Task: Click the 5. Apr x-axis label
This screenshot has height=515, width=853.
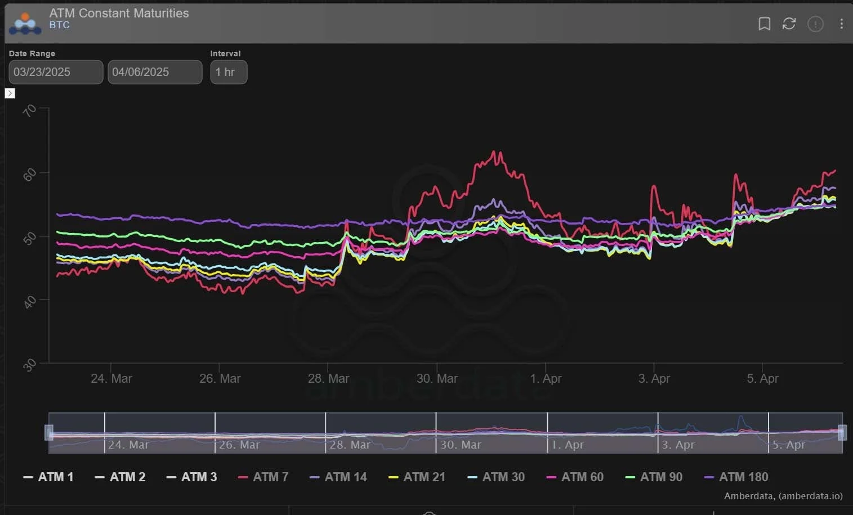Action: [x=762, y=379]
